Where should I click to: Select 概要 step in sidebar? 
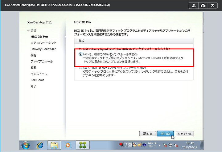pyautogui.click(x=33, y=68)
